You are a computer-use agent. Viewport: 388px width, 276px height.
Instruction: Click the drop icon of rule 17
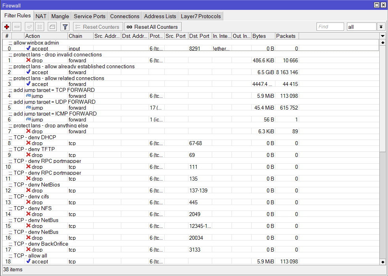(28, 250)
